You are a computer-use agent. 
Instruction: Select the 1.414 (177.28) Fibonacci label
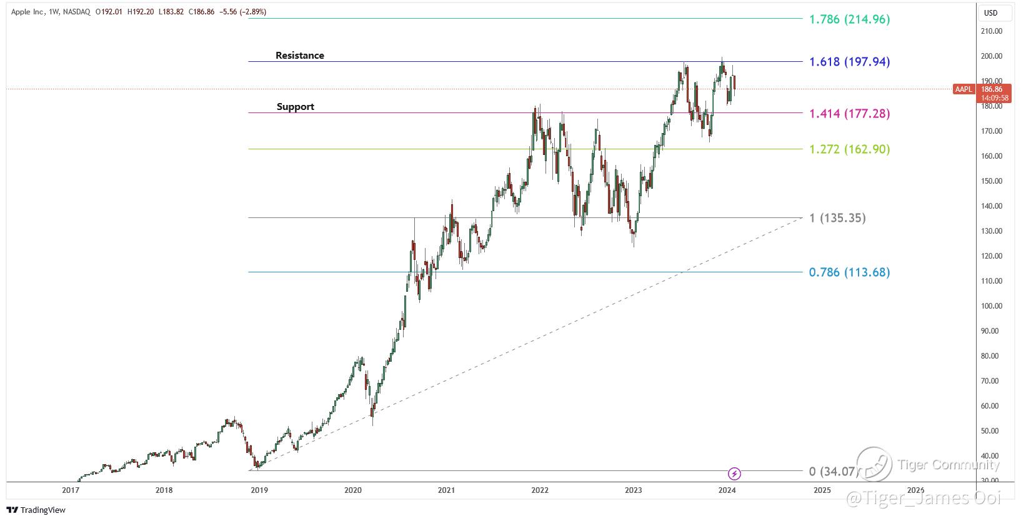(849, 113)
